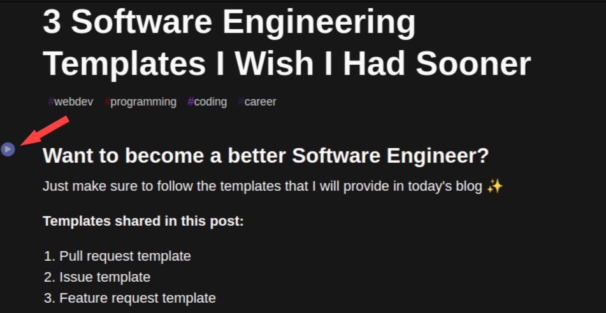The height and width of the screenshot is (313, 606).
Task: Click the "Want to become a better" heading
Action: (x=166, y=155)
